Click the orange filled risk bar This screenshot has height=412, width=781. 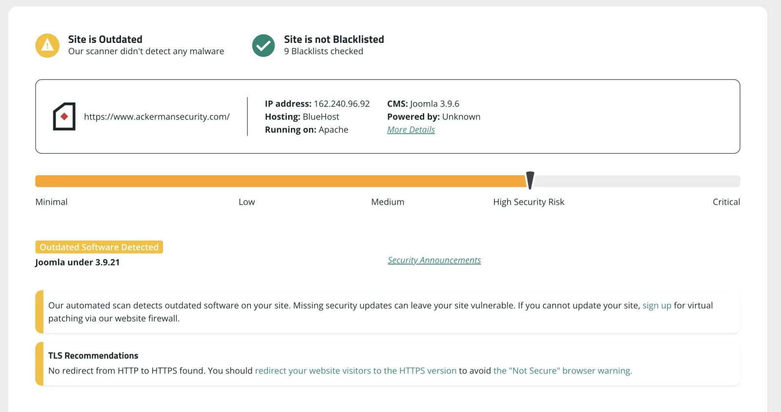(x=281, y=181)
